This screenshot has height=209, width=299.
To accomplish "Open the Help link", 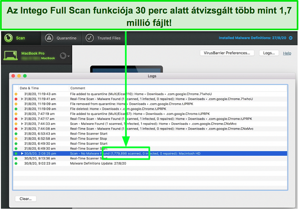I will [287, 53].
